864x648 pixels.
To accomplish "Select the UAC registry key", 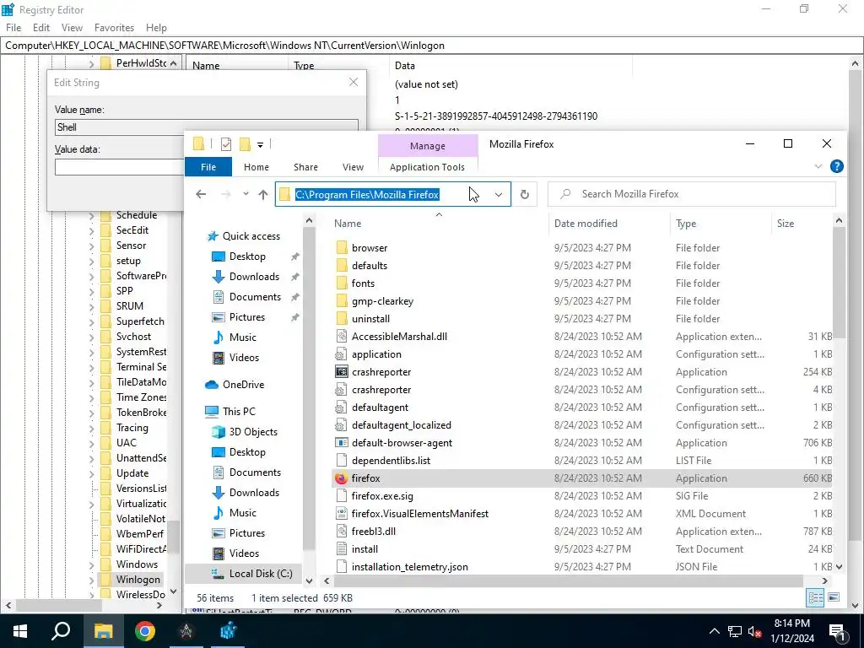I will click(x=127, y=443).
